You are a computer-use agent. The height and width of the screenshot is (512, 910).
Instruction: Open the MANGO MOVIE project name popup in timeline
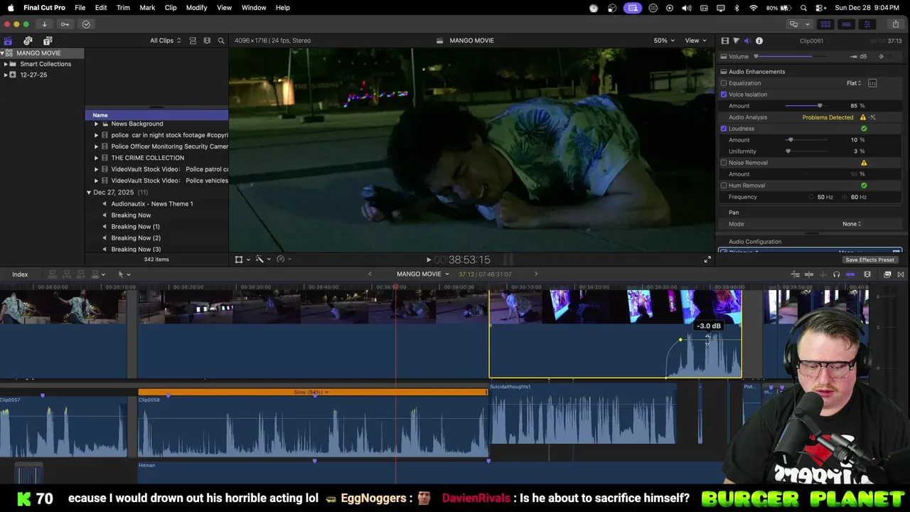click(423, 274)
